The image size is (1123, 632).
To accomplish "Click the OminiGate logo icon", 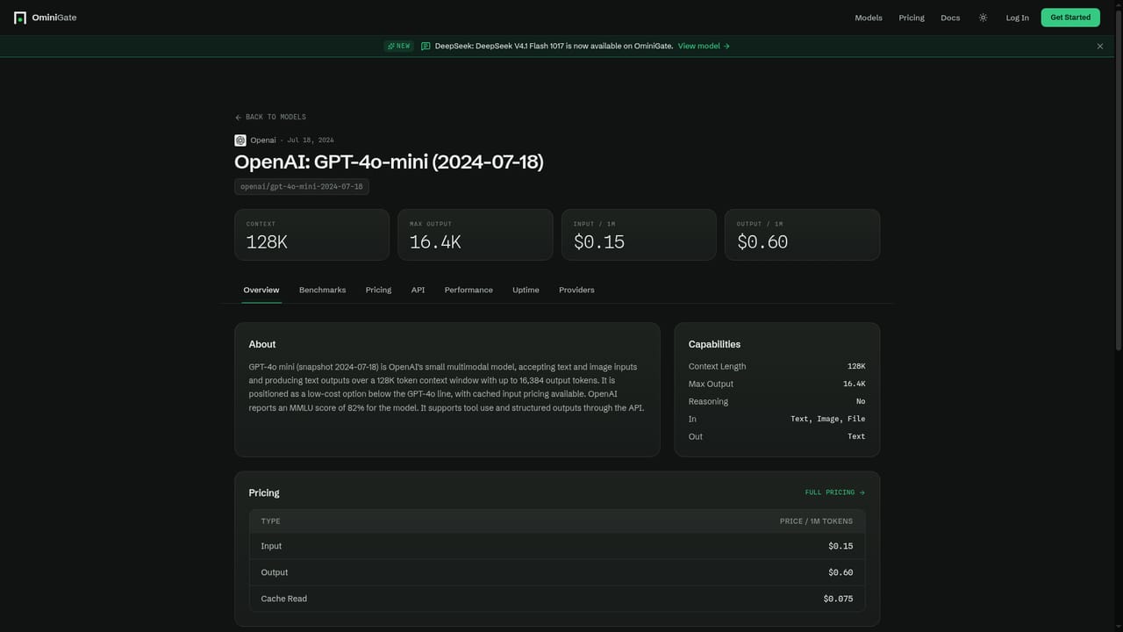I will pyautogui.click(x=20, y=18).
